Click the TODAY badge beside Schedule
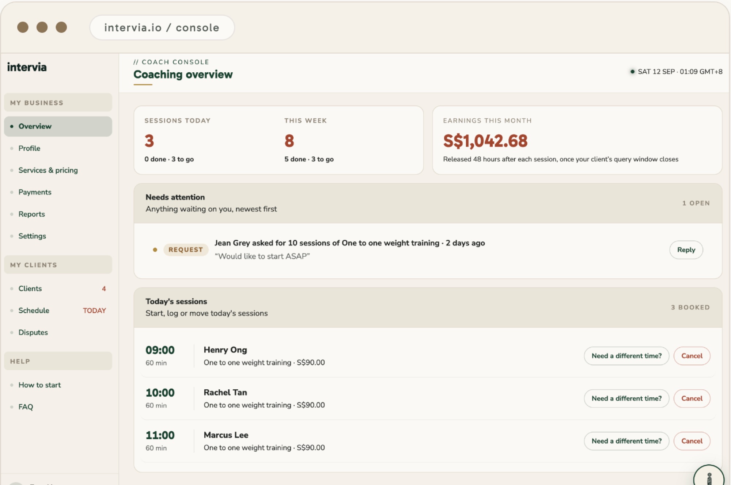This screenshot has width=731, height=485. click(x=94, y=310)
